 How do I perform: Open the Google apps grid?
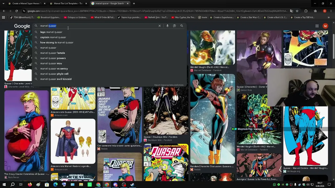coord(317,26)
